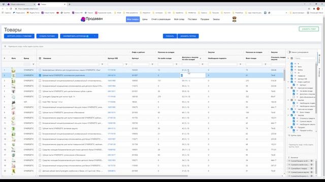Click the browser forward arrow
Screen dimensions: 325x182
point(7,9)
